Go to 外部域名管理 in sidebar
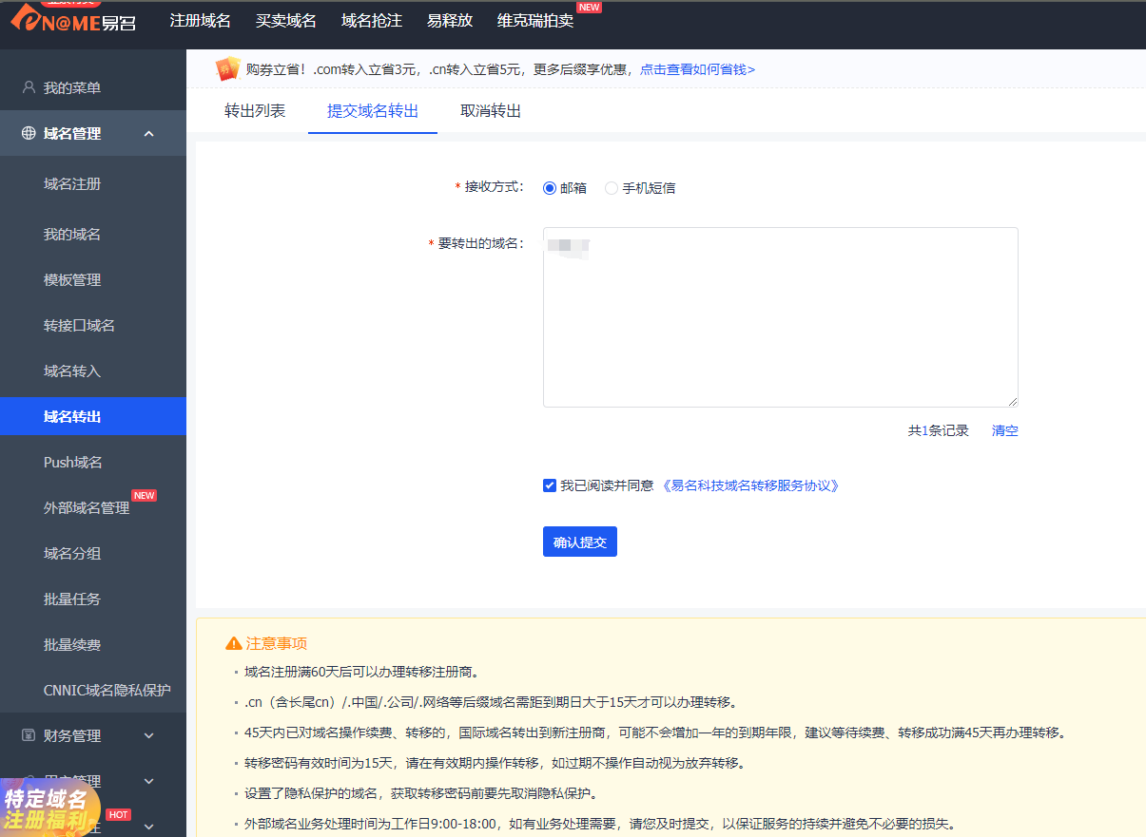Viewport: 1146px width, 837px height. coord(87,507)
